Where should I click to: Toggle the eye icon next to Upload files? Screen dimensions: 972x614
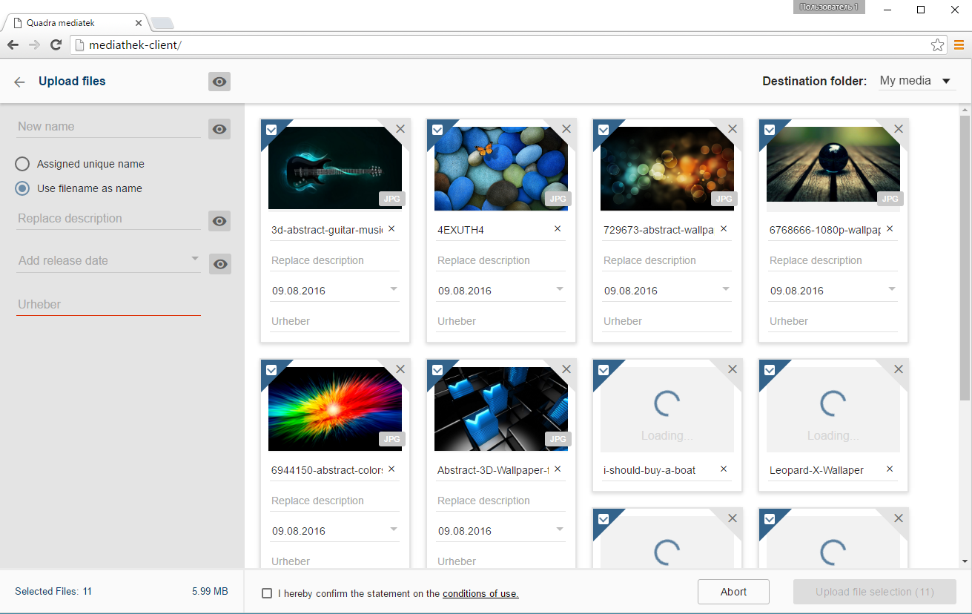pos(219,82)
